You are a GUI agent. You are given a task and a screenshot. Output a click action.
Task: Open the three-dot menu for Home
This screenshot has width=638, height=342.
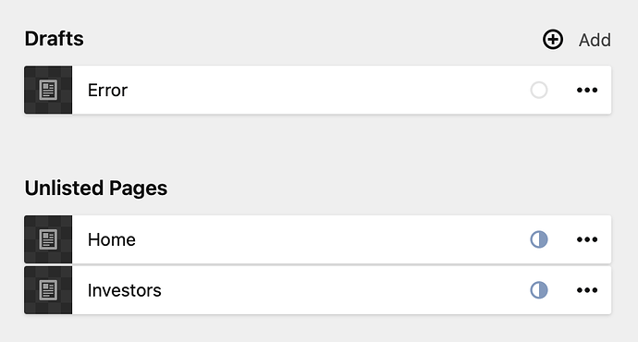(x=587, y=239)
